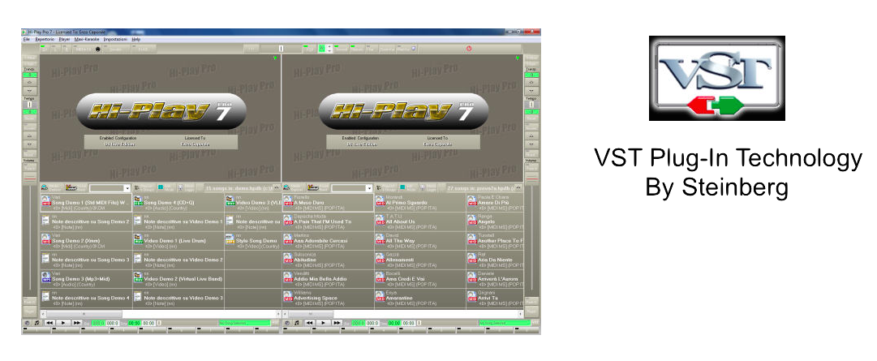Open the Impostazioni menu
Viewport: 877px width, 361px height.
116,40
